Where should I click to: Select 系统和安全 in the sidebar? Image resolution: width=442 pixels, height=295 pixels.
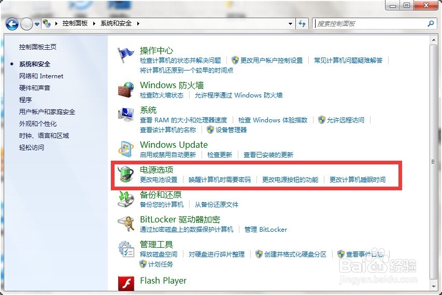tap(34, 64)
